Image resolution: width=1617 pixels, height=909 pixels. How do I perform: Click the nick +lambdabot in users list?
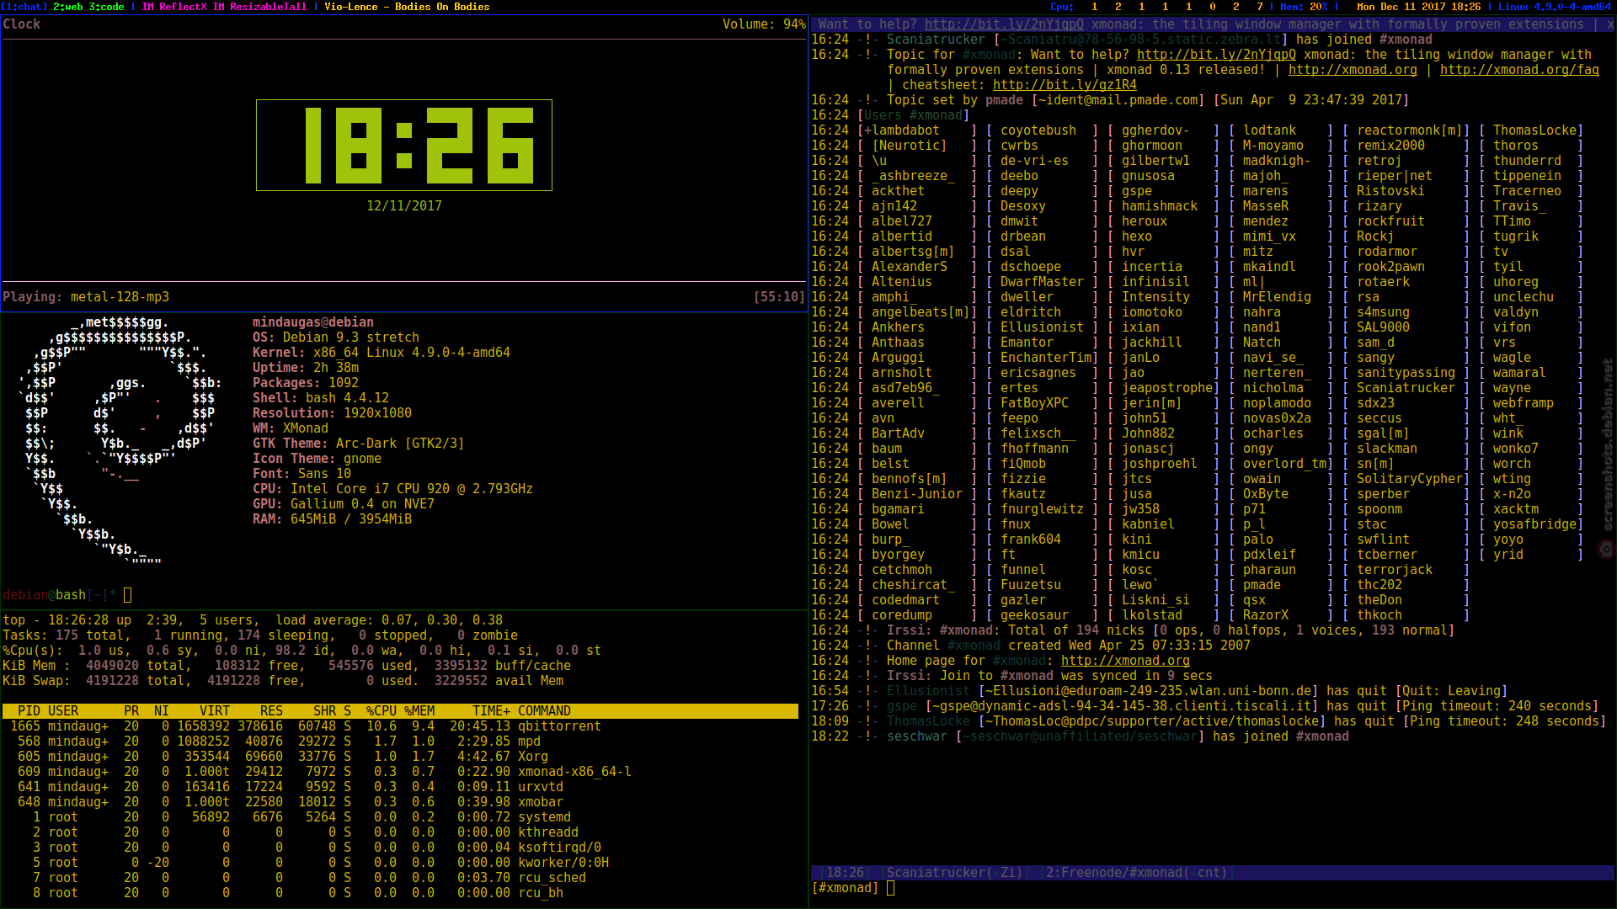point(902,130)
